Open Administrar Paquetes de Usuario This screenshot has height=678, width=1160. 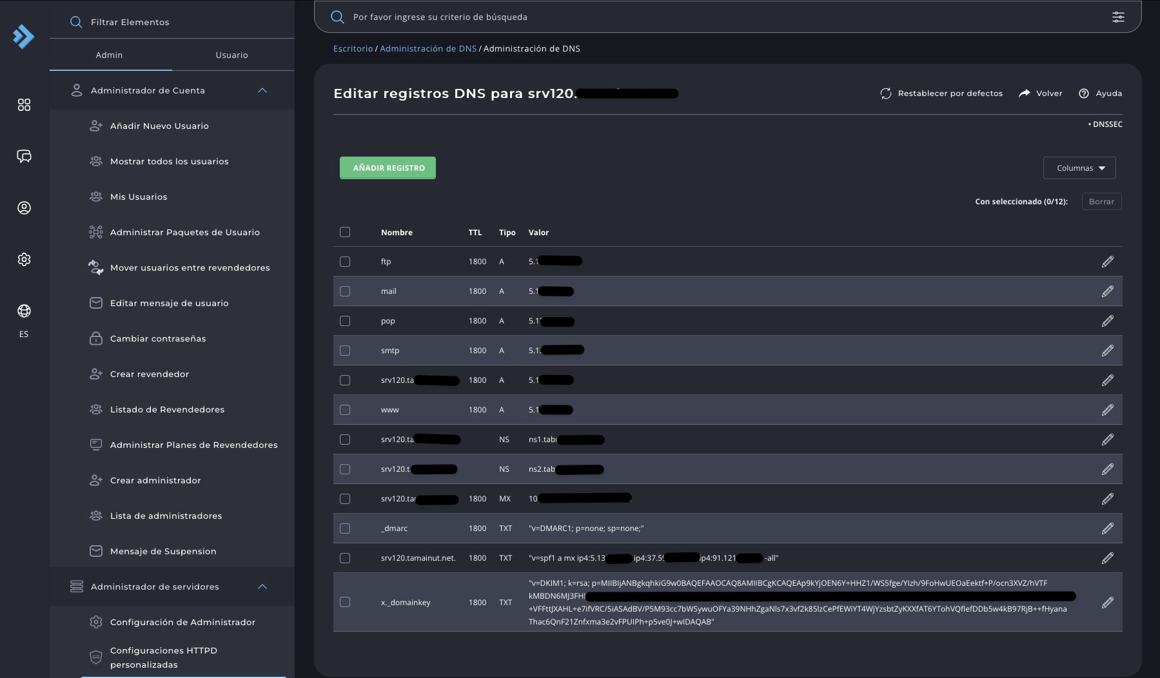click(184, 232)
